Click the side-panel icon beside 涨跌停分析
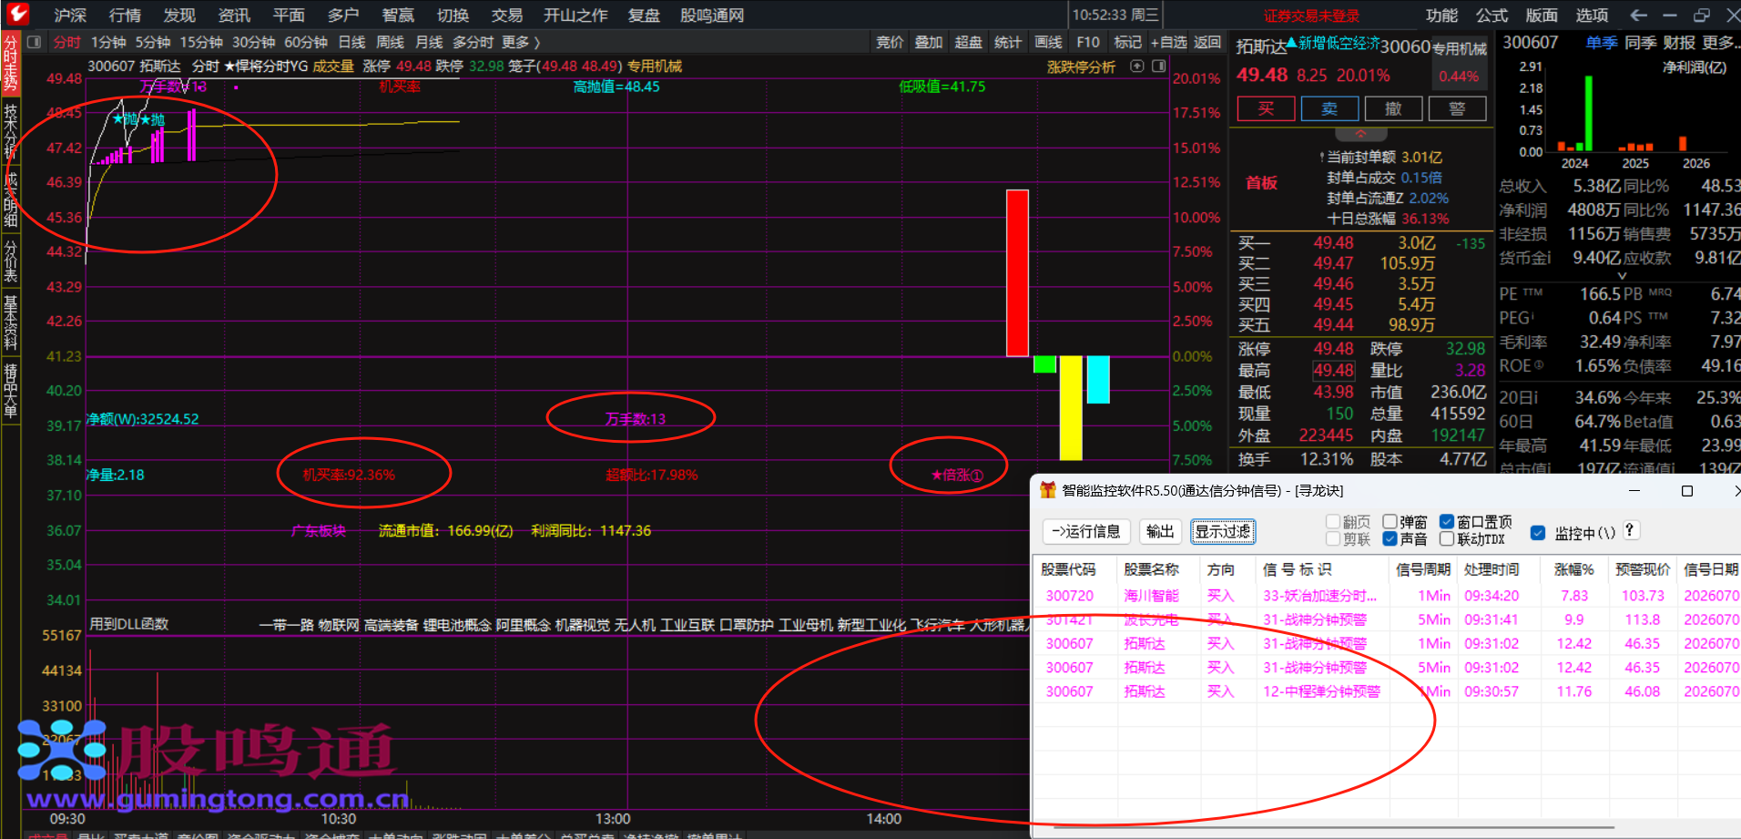Viewport: 1741px width, 839px height. click(x=1158, y=66)
